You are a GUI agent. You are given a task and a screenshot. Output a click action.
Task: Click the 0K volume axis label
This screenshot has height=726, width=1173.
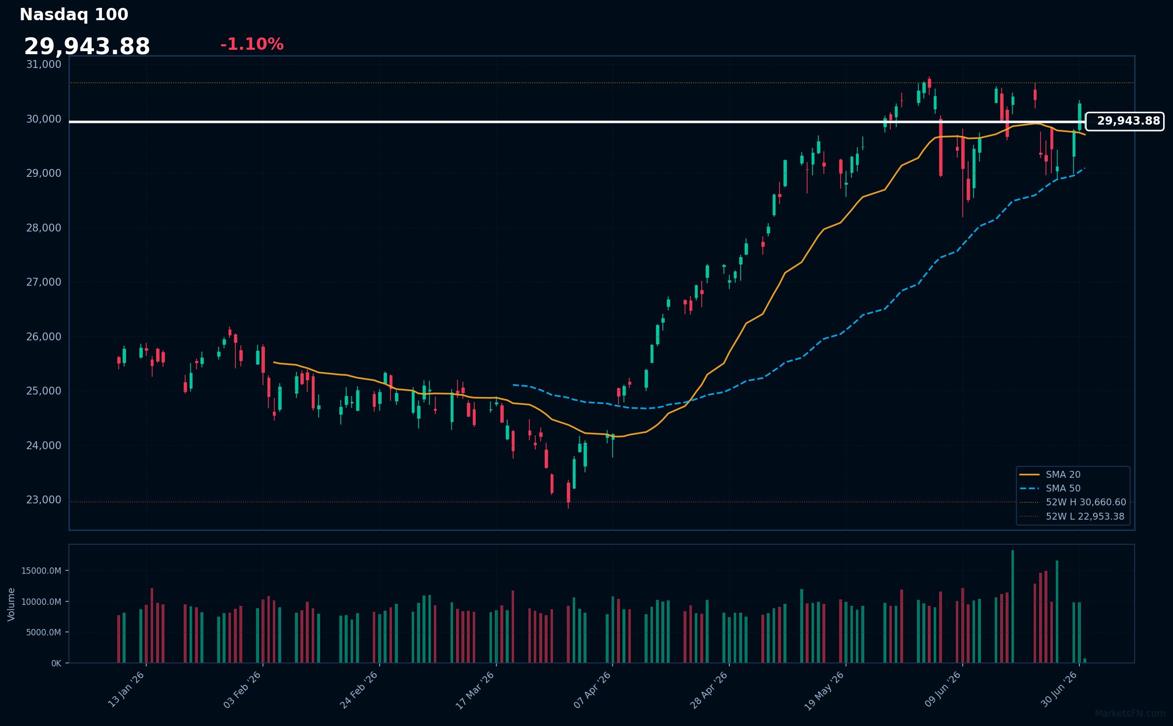(57, 663)
